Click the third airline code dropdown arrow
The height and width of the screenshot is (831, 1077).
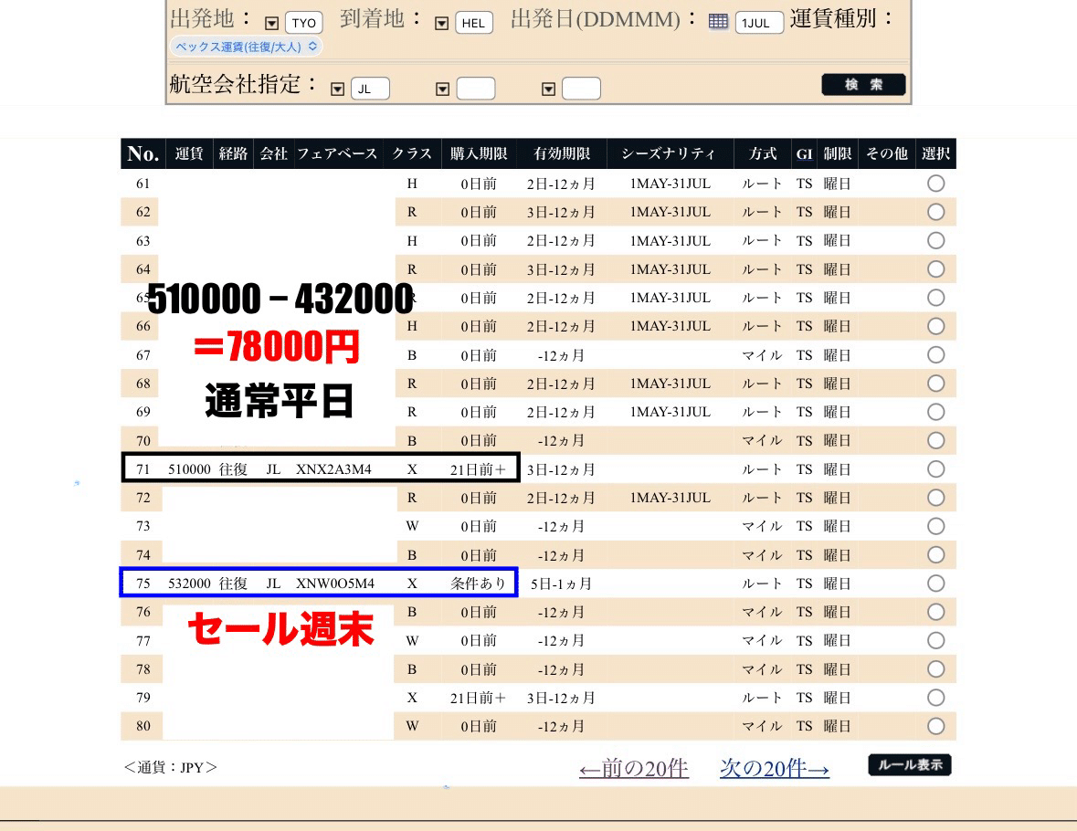[x=546, y=88]
